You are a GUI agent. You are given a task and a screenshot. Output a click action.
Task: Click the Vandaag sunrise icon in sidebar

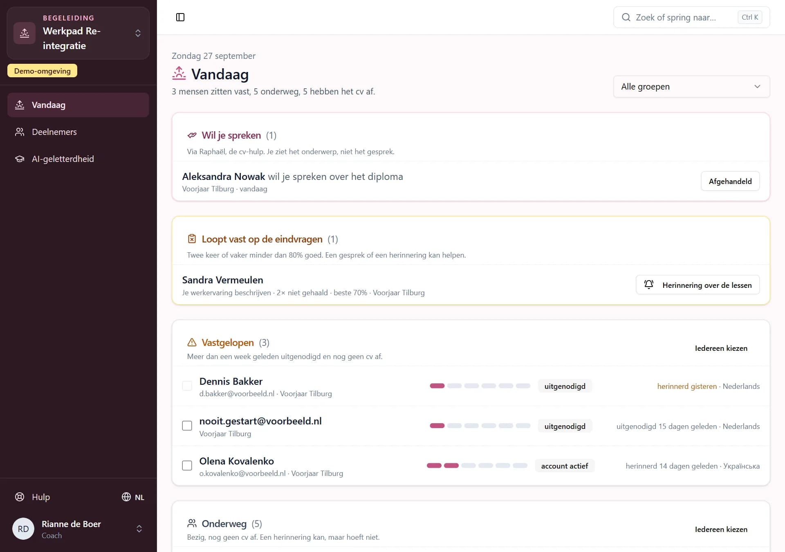20,105
